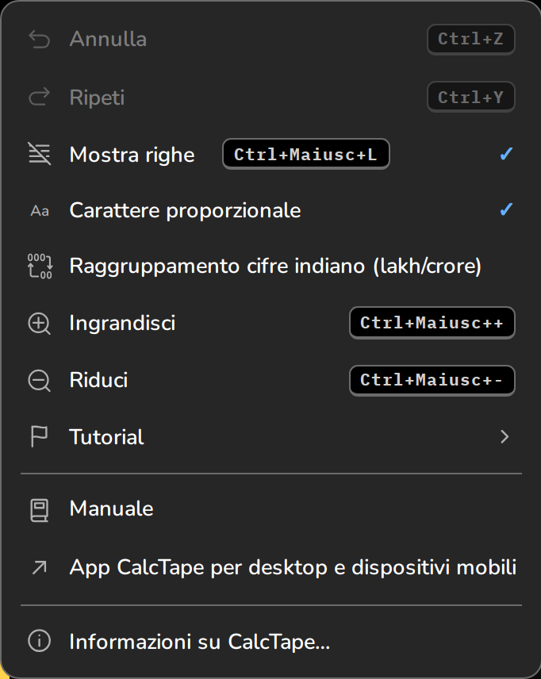541x679 pixels.
Task: Click the magnifier plus zoom-in icon
Action: click(x=40, y=324)
